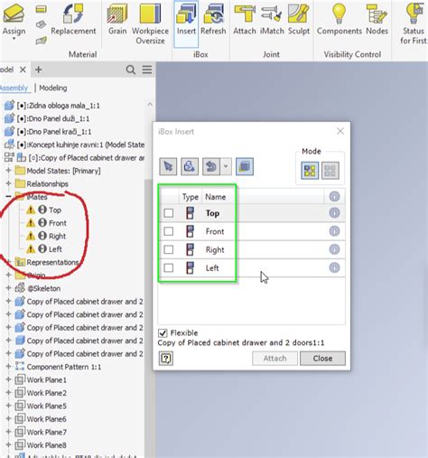
Task: Click select arrow tool in iBox Insert
Action: [x=168, y=166]
